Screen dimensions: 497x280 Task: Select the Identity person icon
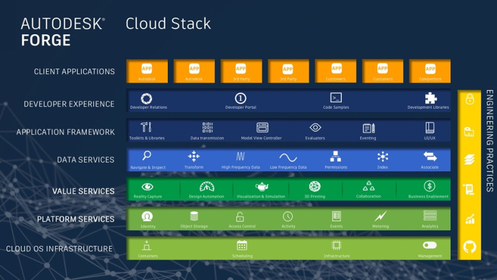point(147,216)
